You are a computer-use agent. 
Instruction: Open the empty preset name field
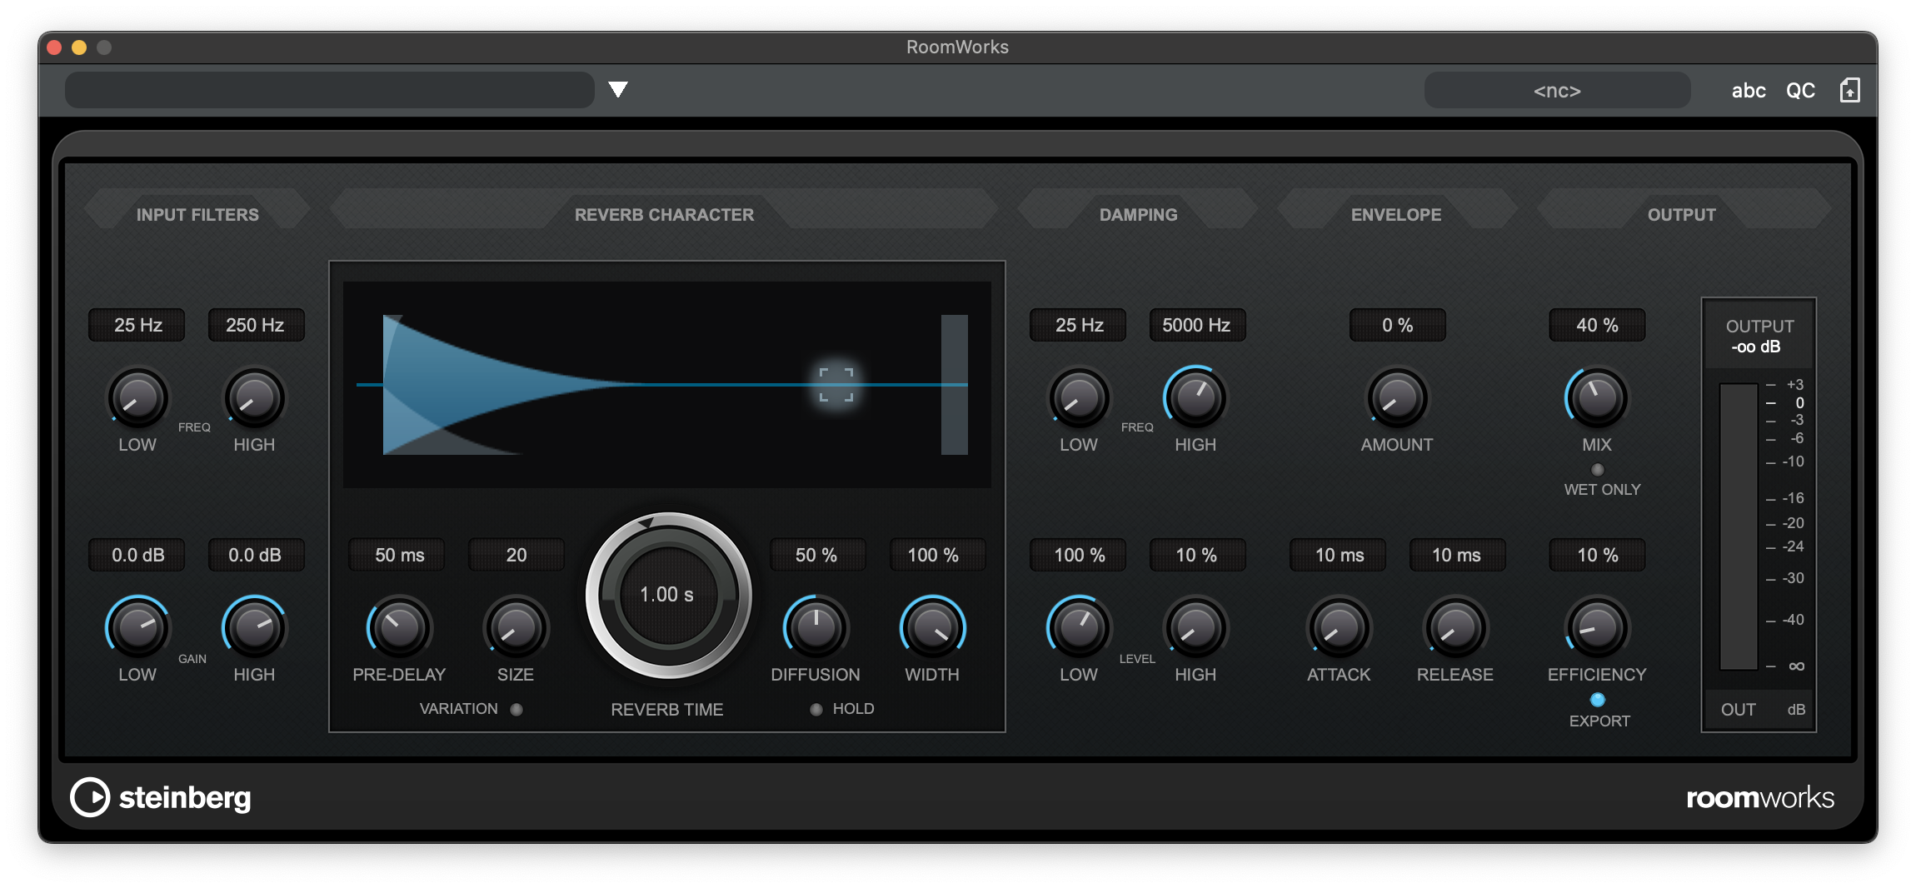329,90
